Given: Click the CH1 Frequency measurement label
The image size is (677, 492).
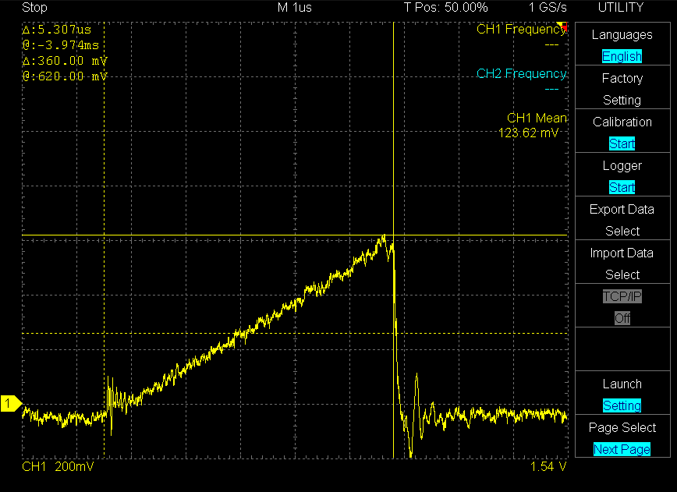Looking at the screenshot, I should coord(521,30).
